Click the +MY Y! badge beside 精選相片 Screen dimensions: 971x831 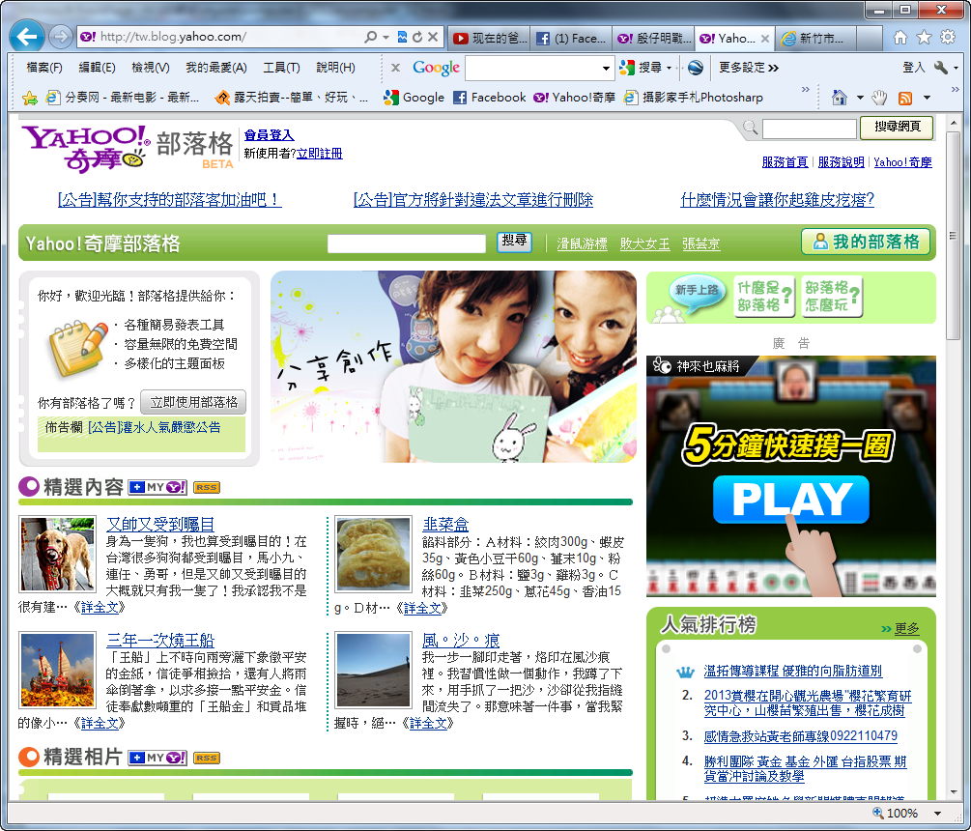157,758
